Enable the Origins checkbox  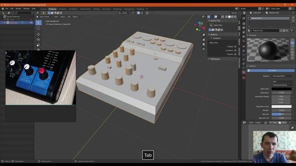tap(235, 47)
